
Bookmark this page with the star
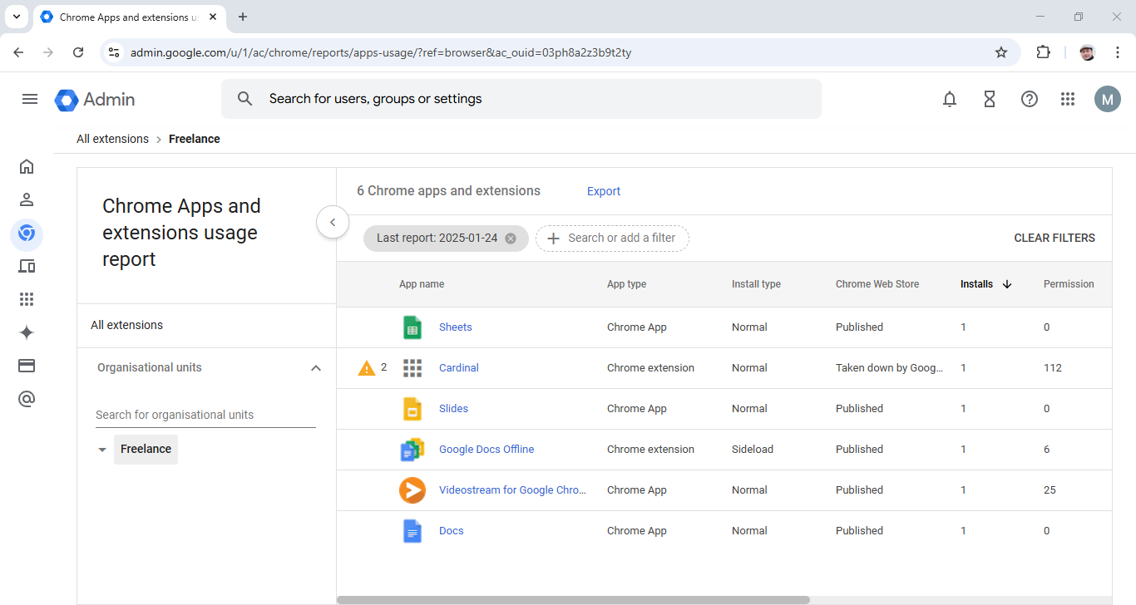tap(1001, 52)
